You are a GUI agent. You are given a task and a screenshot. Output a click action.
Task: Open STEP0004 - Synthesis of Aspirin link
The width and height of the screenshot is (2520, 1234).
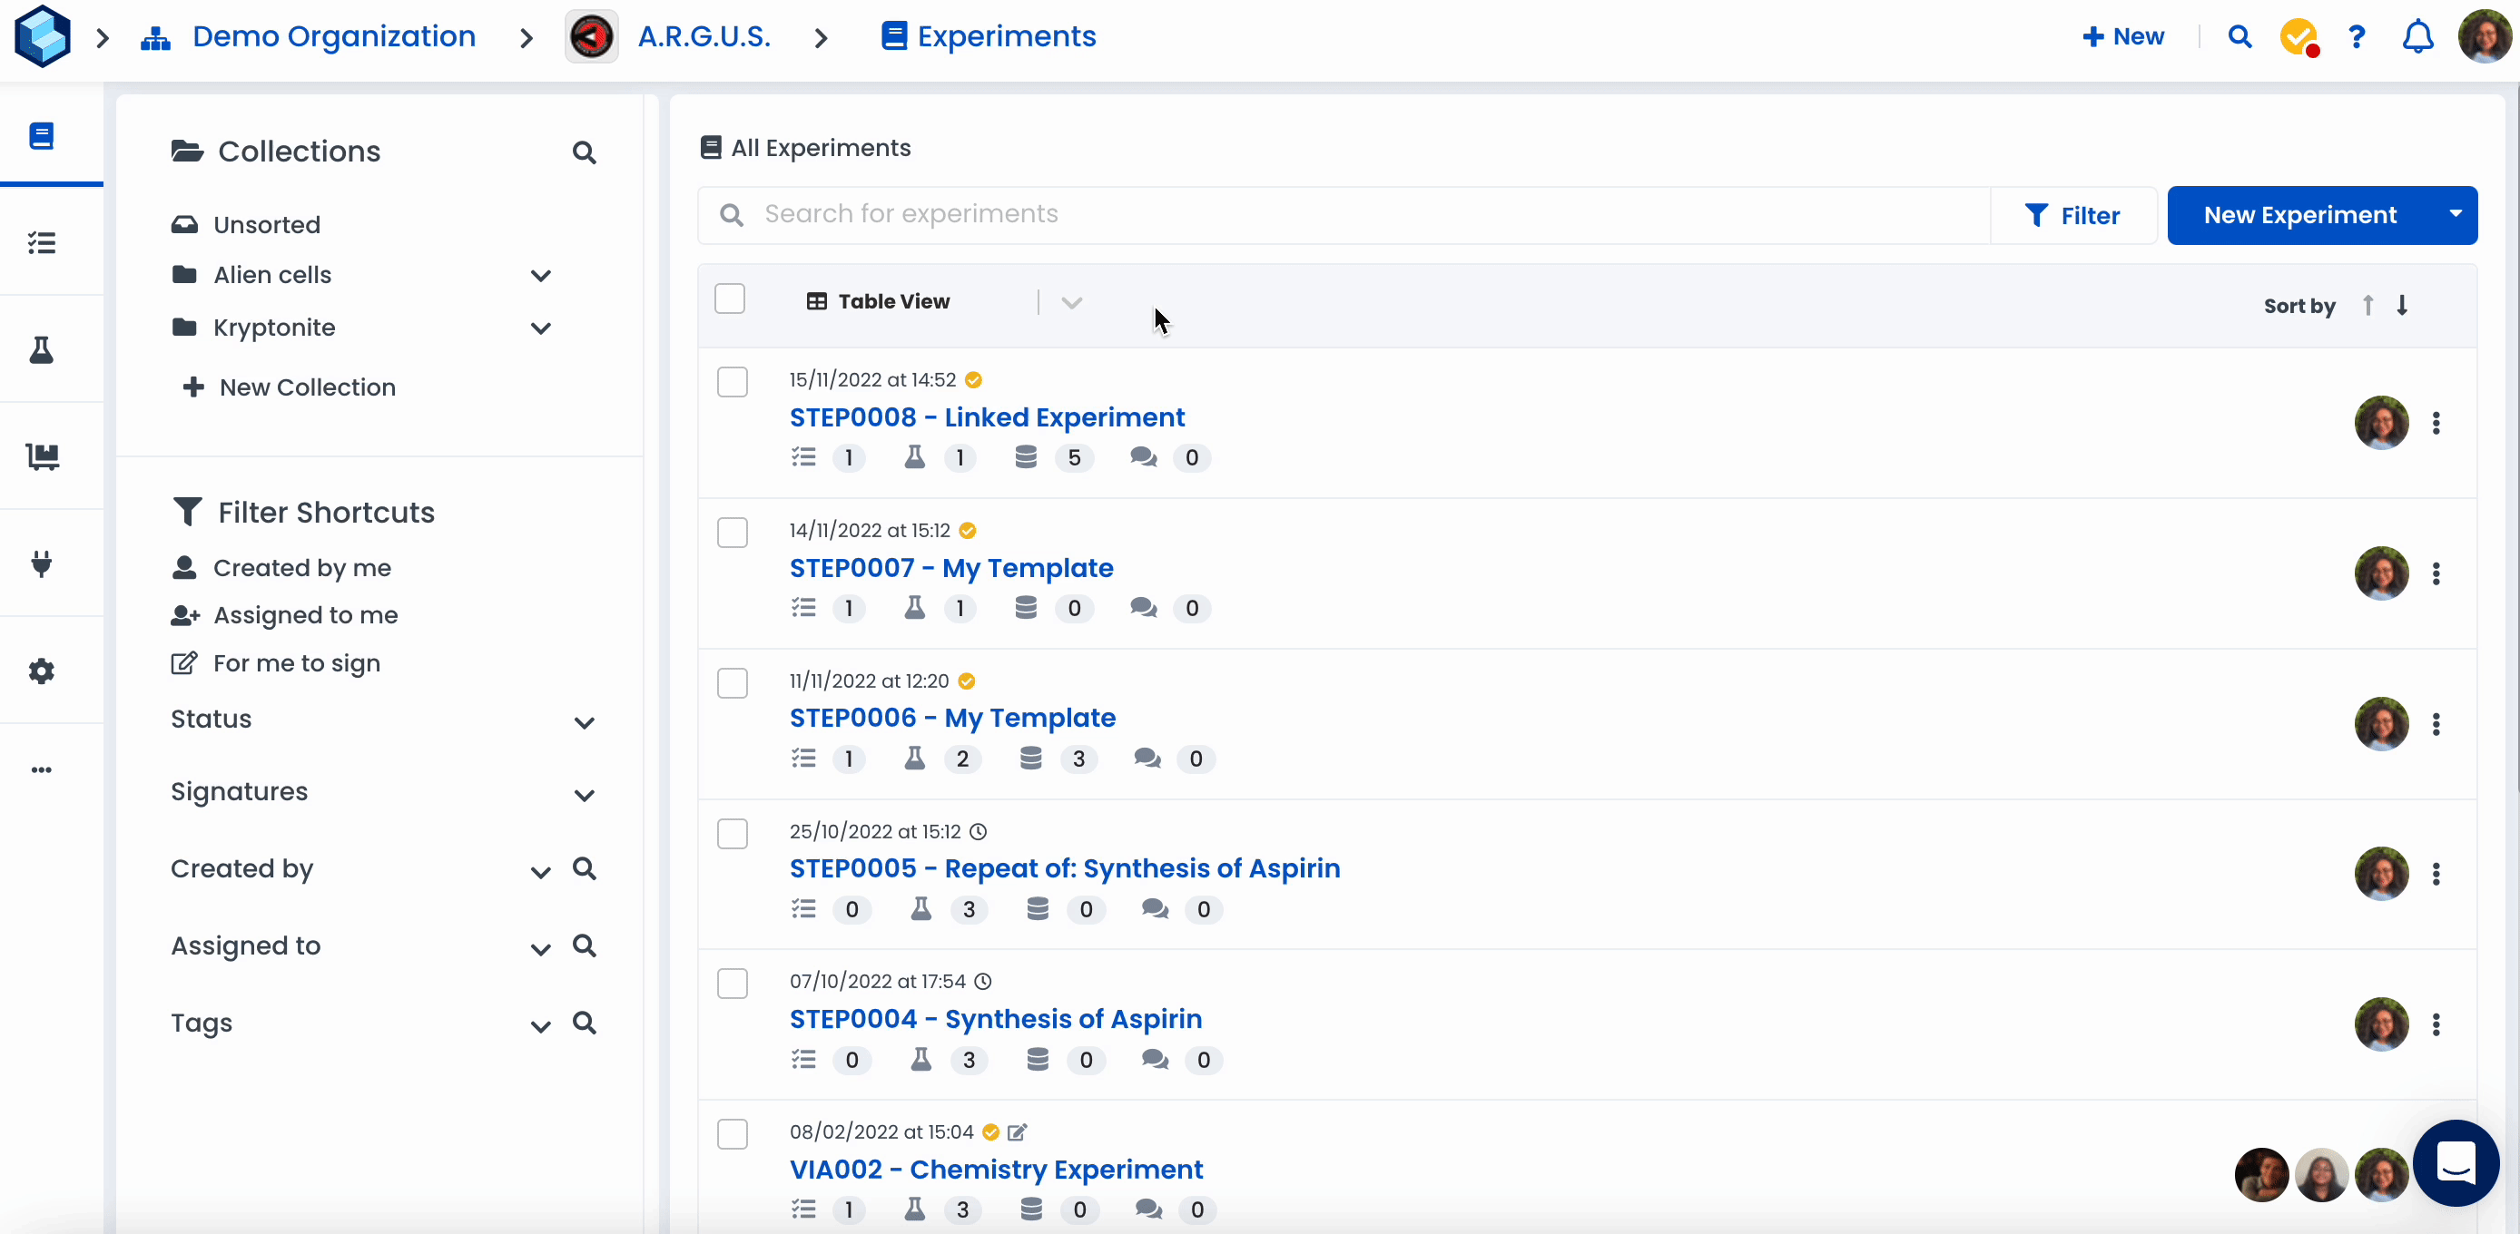995,1019
